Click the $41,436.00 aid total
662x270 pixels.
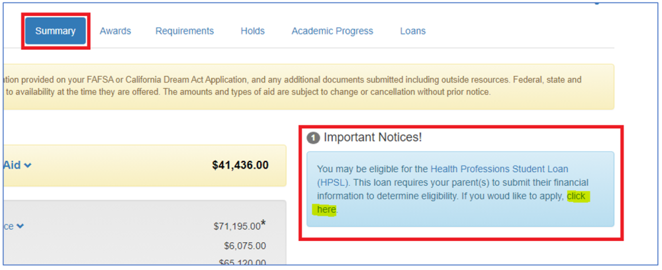(x=240, y=165)
